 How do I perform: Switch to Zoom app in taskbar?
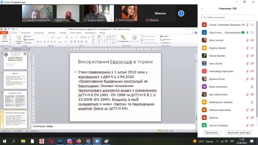coord(97,141)
